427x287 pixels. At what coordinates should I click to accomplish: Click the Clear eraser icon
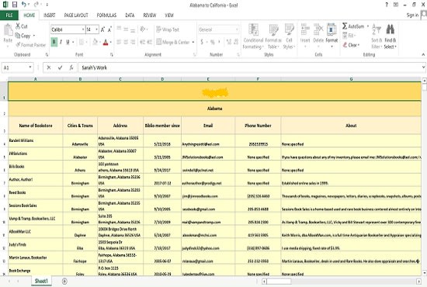coord(345,45)
